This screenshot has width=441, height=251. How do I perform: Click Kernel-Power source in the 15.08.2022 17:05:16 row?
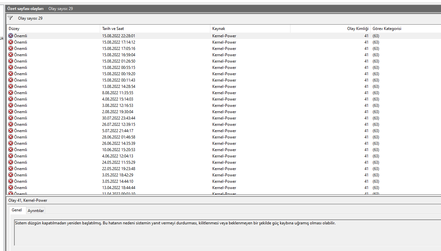tap(224, 48)
